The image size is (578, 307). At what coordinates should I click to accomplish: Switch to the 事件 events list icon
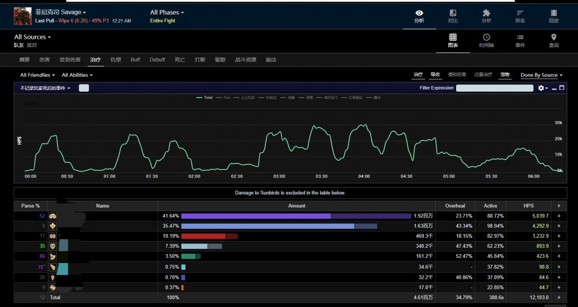[x=520, y=41]
